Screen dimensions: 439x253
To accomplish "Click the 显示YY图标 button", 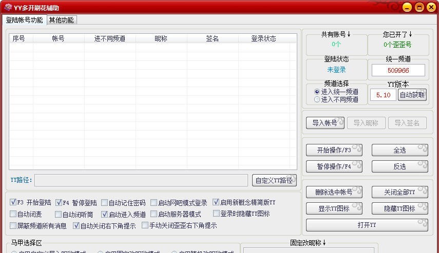I will [x=334, y=208].
